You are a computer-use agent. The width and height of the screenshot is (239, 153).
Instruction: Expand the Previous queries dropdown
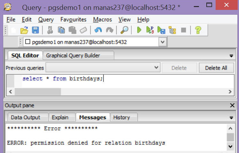(x=156, y=67)
